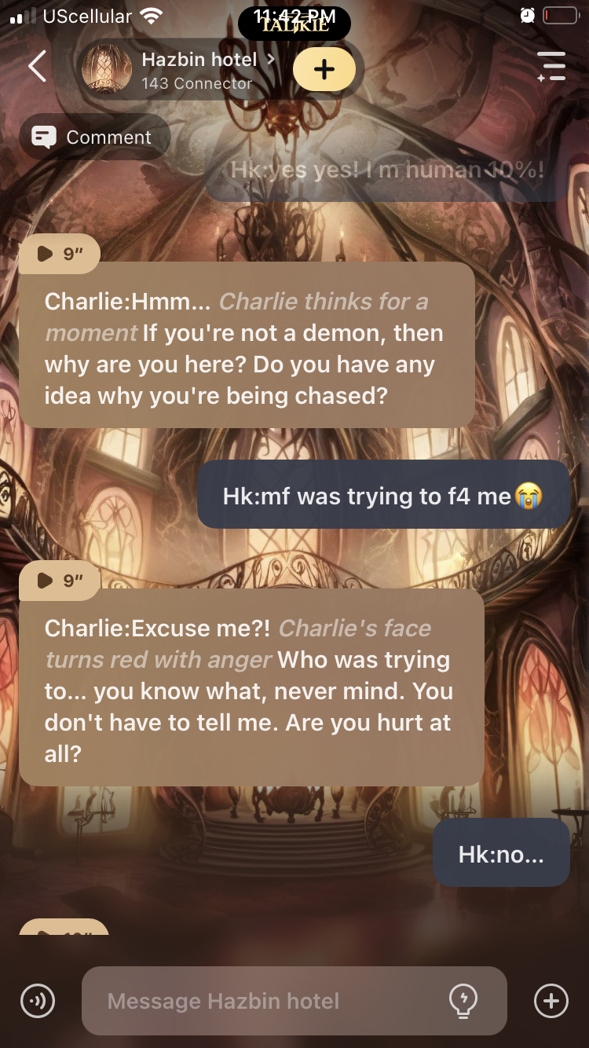Expand Hazbin hotel chevron next to title

271,59
